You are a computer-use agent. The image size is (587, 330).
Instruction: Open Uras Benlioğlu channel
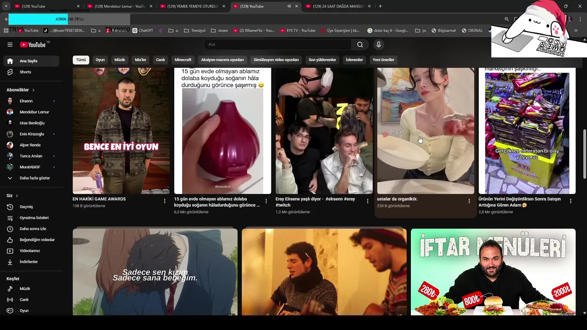(31, 123)
